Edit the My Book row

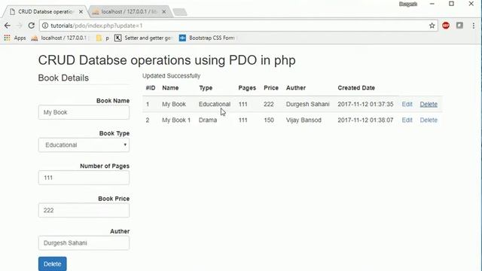pos(407,104)
